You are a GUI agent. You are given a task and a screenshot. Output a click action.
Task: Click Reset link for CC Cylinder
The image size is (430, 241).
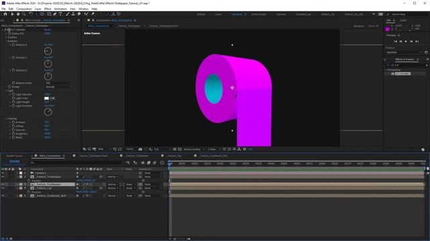(x=47, y=29)
